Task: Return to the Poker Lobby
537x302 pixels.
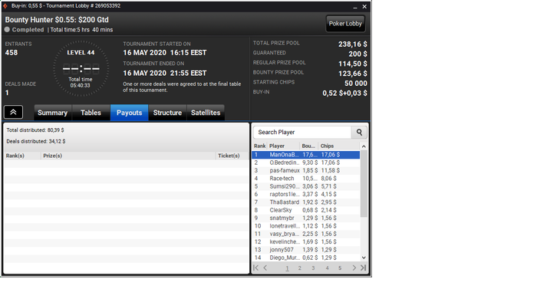Action: point(345,24)
